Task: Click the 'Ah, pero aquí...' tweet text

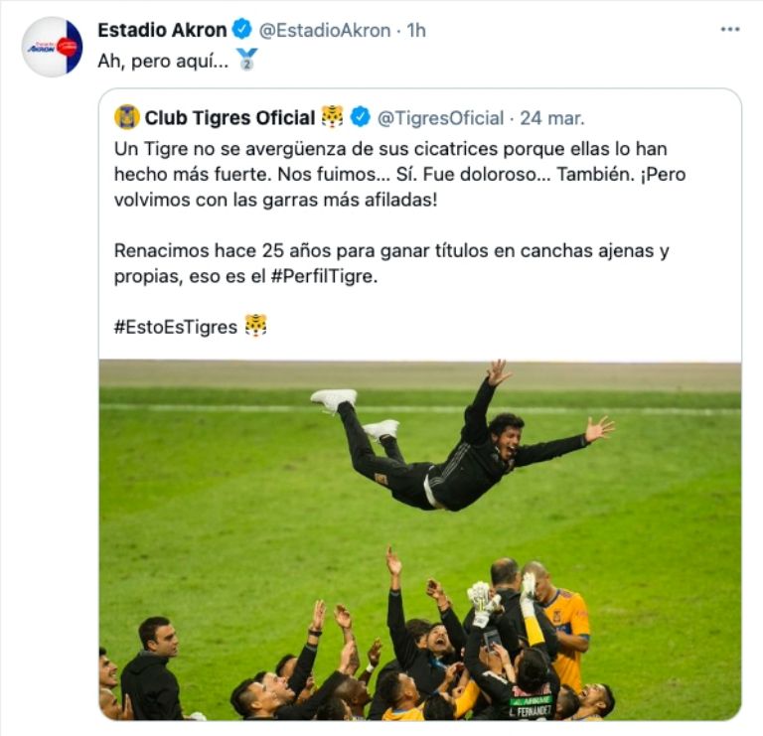Action: coord(163,62)
